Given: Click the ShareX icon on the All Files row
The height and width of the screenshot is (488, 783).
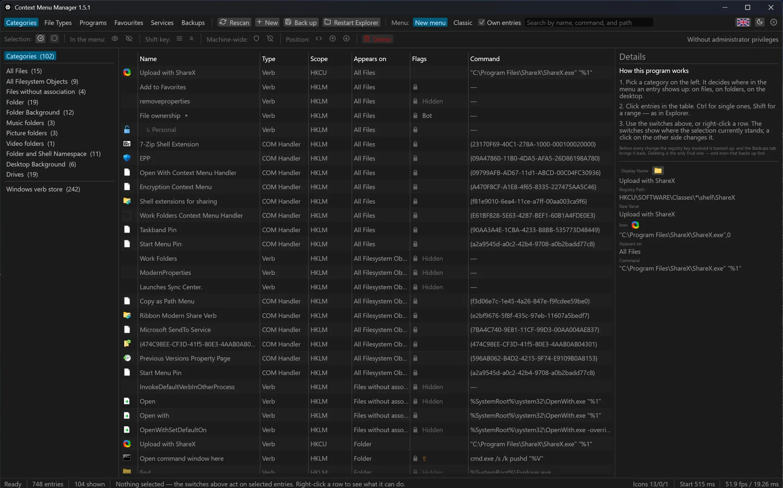Looking at the screenshot, I should coord(127,73).
